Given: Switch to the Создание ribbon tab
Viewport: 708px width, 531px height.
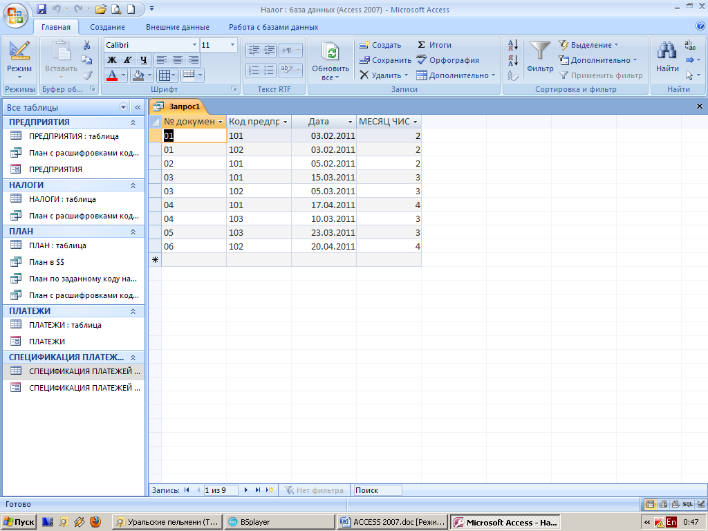Looking at the screenshot, I should click(x=107, y=27).
